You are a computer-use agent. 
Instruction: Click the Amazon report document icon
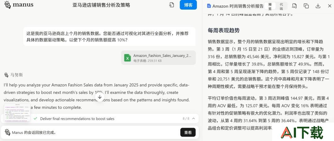pyautogui.click(x=209, y=6)
